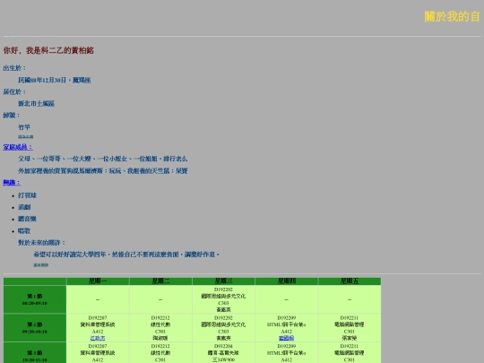Click the dash in Friday's 第1節 cell
The width and height of the screenshot is (484, 363).
350,299
